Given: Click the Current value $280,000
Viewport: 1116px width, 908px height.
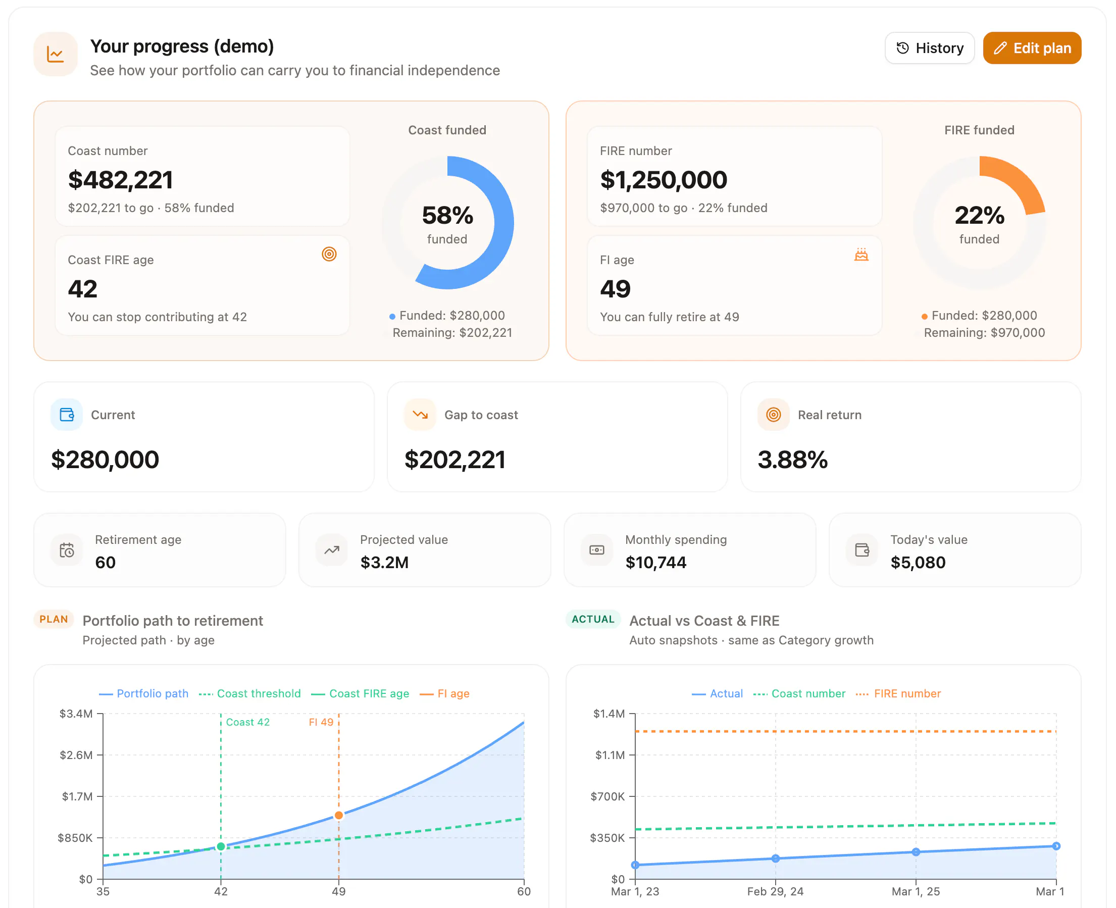Looking at the screenshot, I should coord(105,460).
